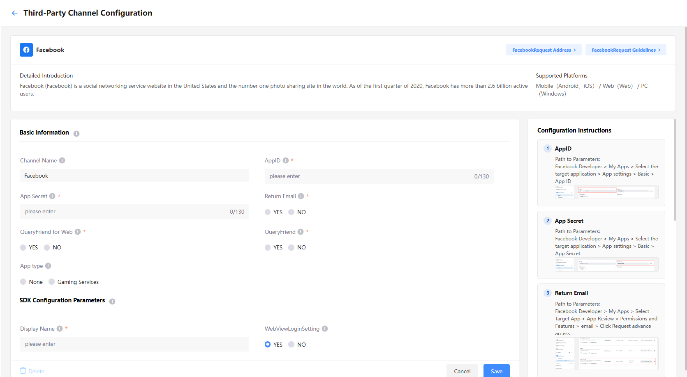
Task: Focus the App Secret input field
Action: [x=134, y=212]
